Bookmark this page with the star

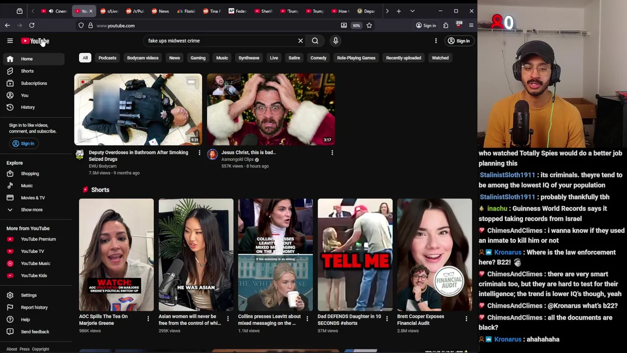pos(369,25)
